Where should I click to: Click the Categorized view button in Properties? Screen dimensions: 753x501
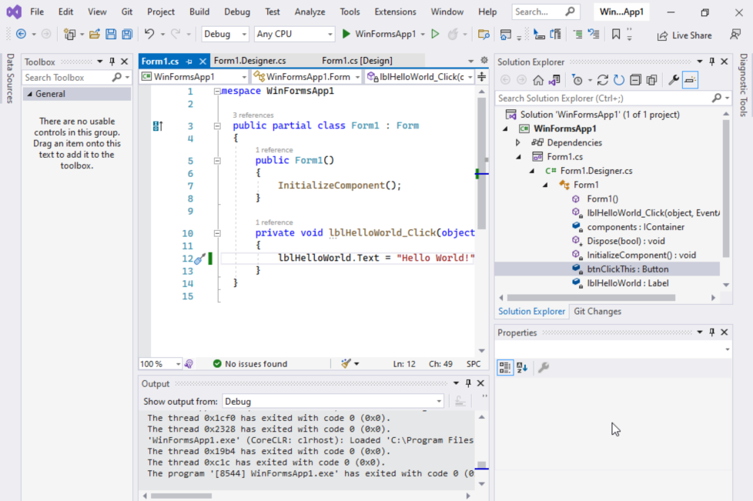(x=505, y=368)
